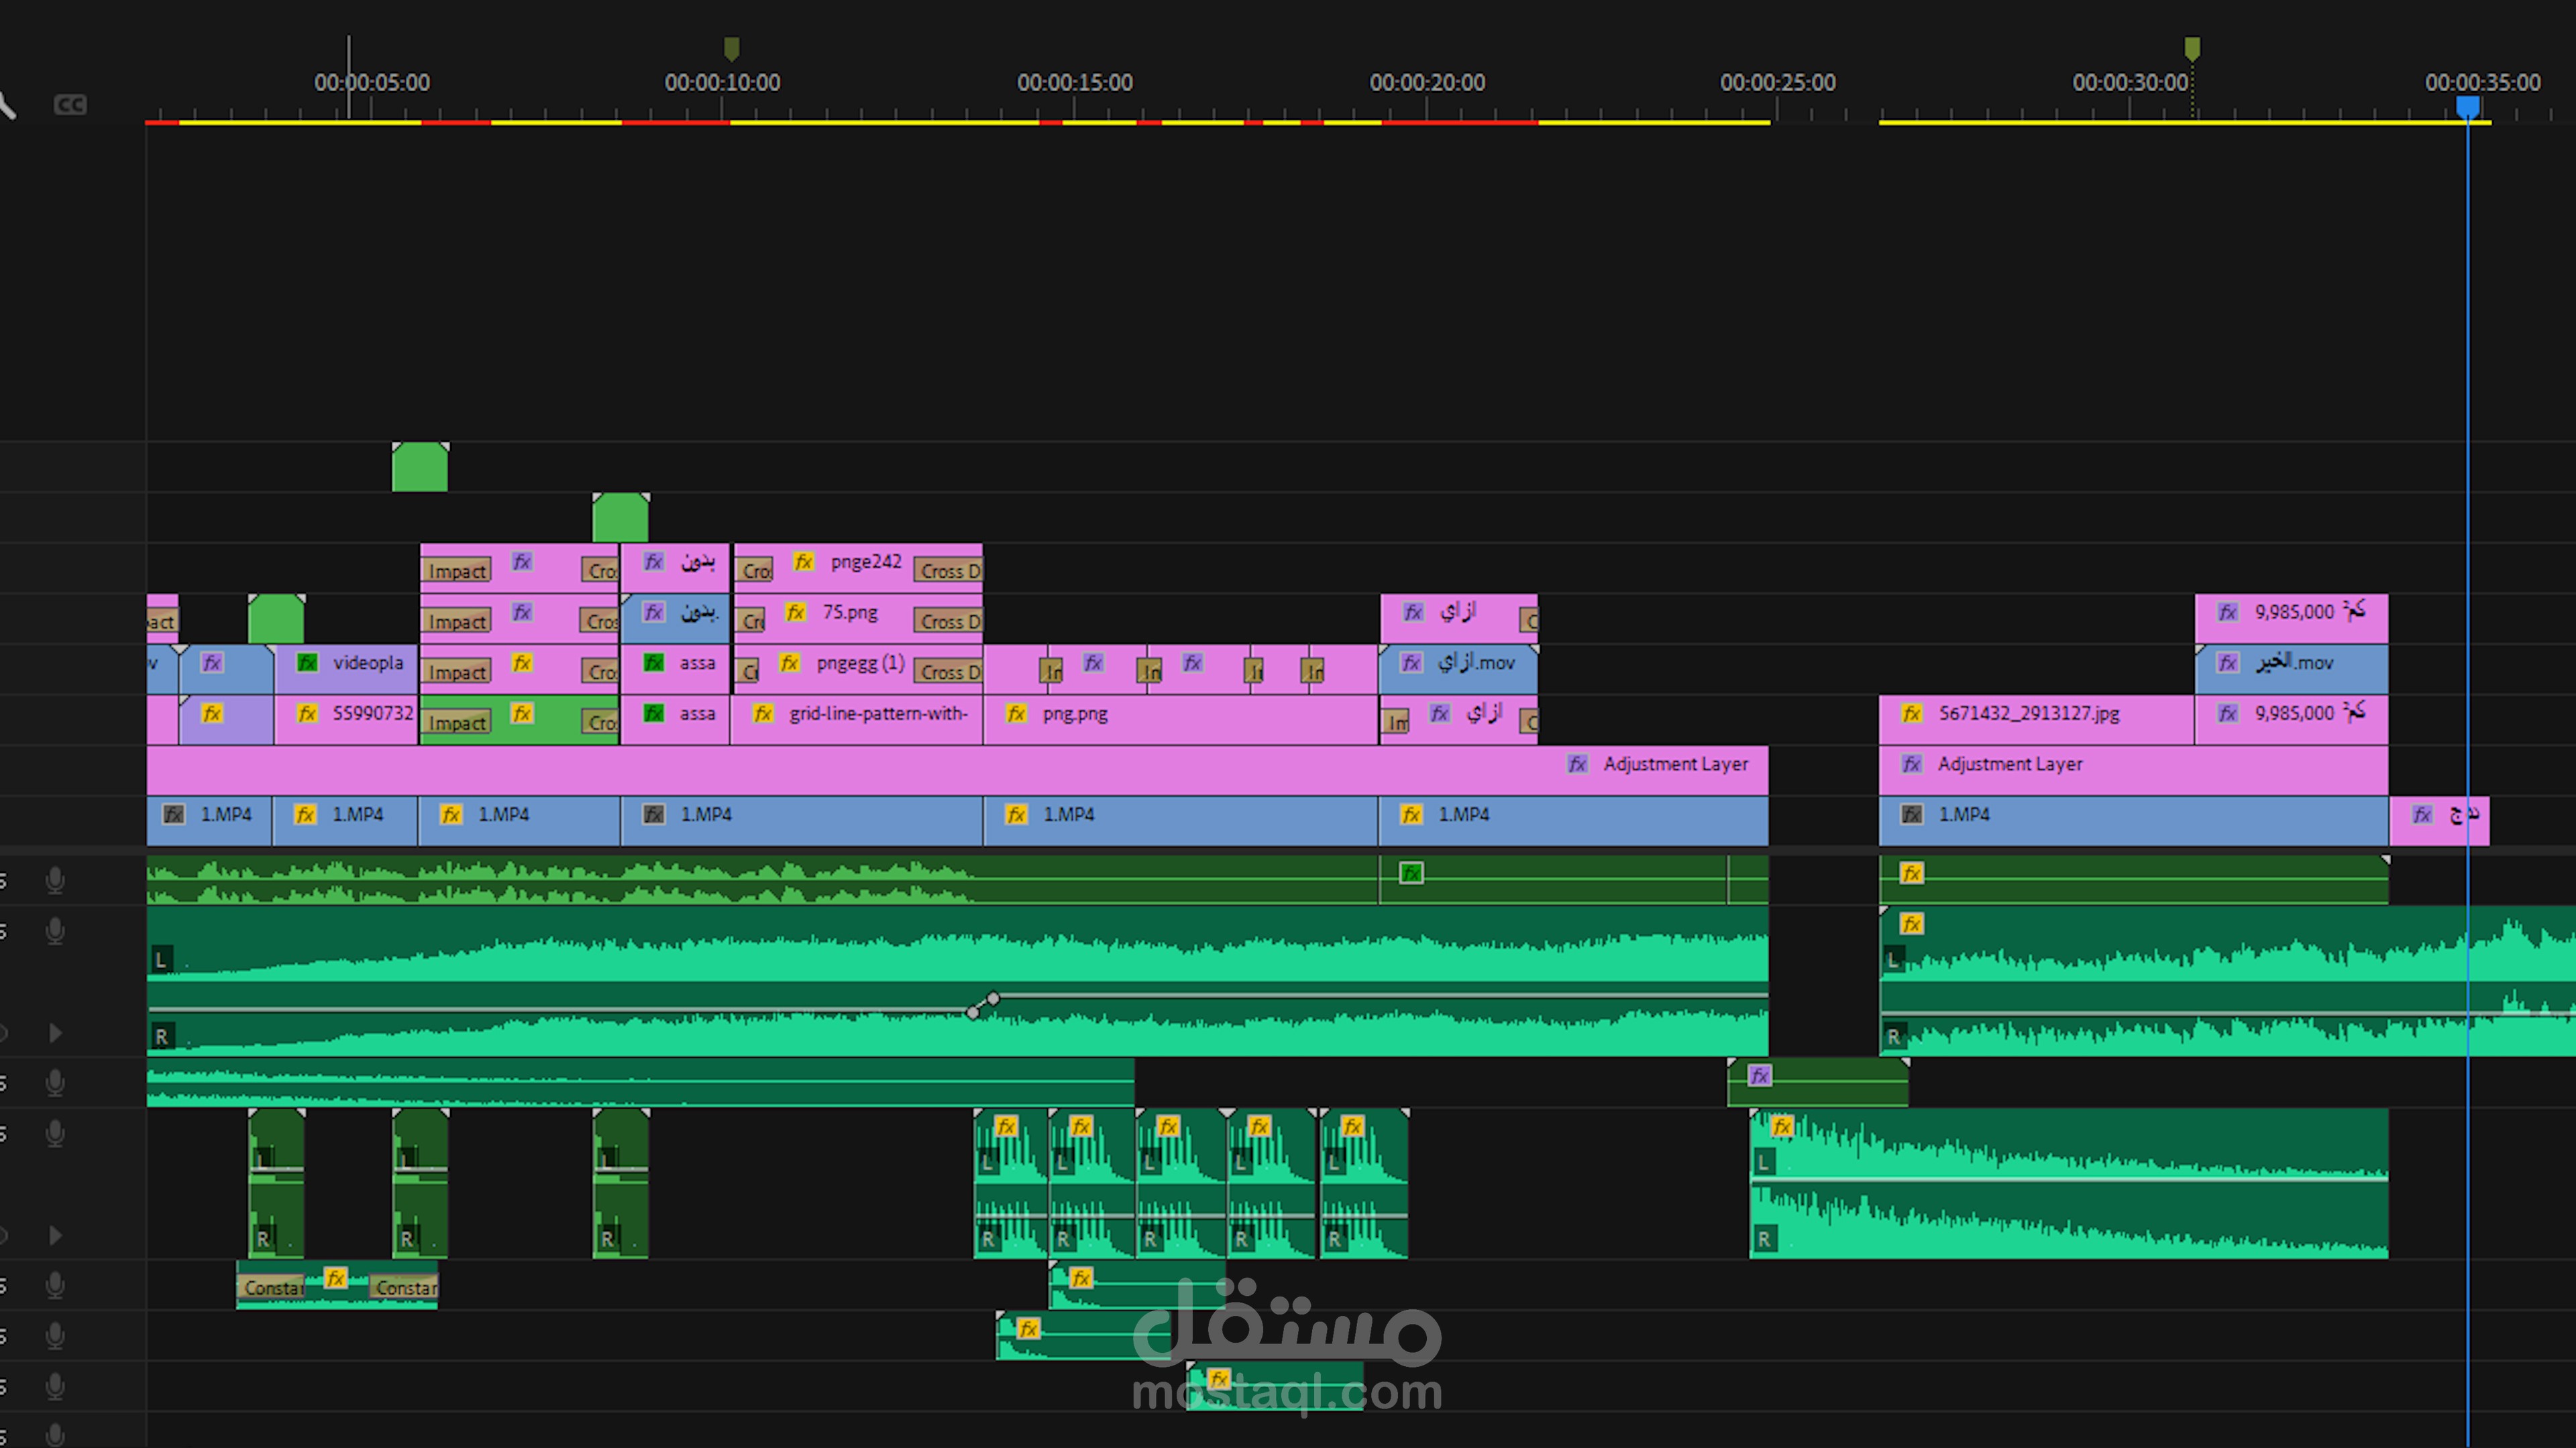
Task: Click next-keyframe arrow on sound effects track
Action: point(56,1235)
